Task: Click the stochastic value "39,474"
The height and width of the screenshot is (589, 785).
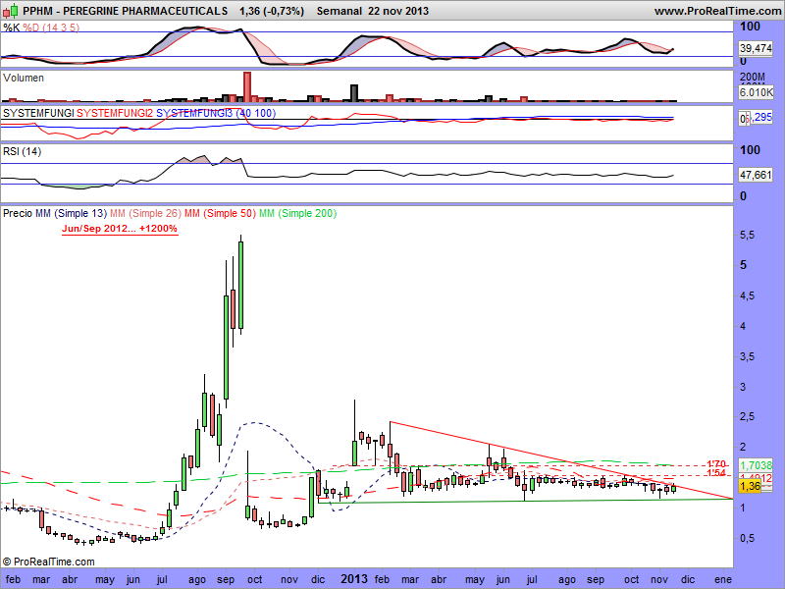Action: [x=756, y=48]
